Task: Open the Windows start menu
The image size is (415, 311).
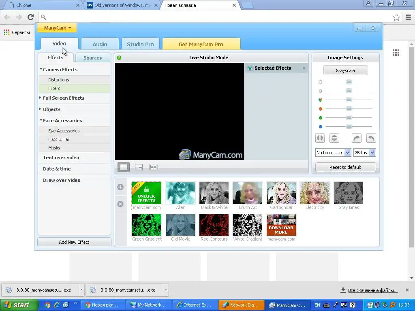Action: click(x=19, y=305)
